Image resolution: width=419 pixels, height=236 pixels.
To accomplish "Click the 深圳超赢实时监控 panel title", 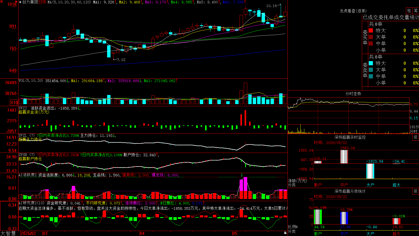I will (350, 137).
